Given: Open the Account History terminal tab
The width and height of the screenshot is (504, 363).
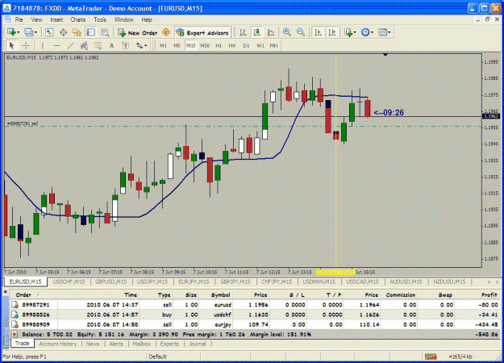Looking at the screenshot, I should click(x=58, y=344).
